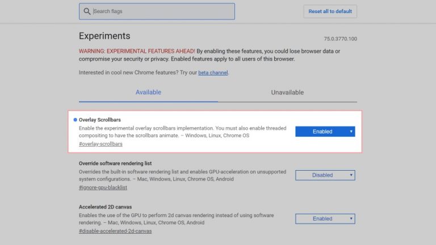Click the blue dot beside Overlay Scrollbars
Viewport: 436px width, 245px height.
[x=75, y=120]
